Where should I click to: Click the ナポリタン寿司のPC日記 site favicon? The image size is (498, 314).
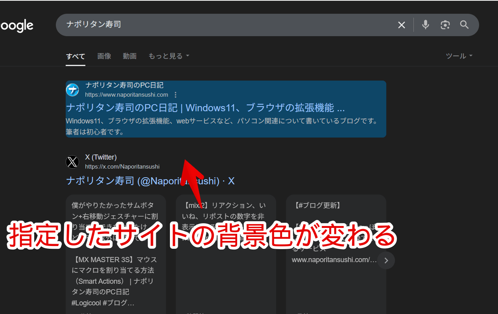pos(72,90)
